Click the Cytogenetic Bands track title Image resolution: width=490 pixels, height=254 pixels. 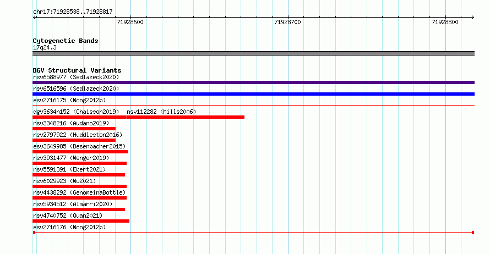coord(66,41)
